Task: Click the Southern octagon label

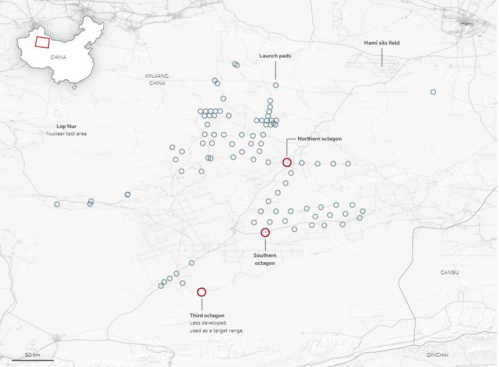Action: tap(265, 259)
